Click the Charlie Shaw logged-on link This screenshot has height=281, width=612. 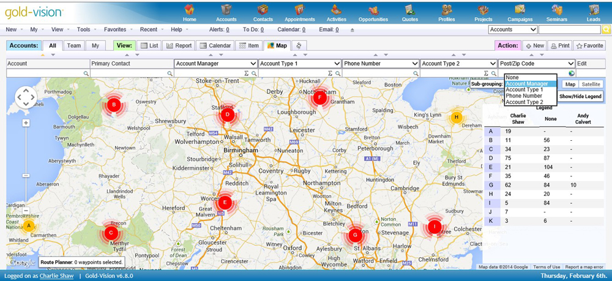point(59,276)
